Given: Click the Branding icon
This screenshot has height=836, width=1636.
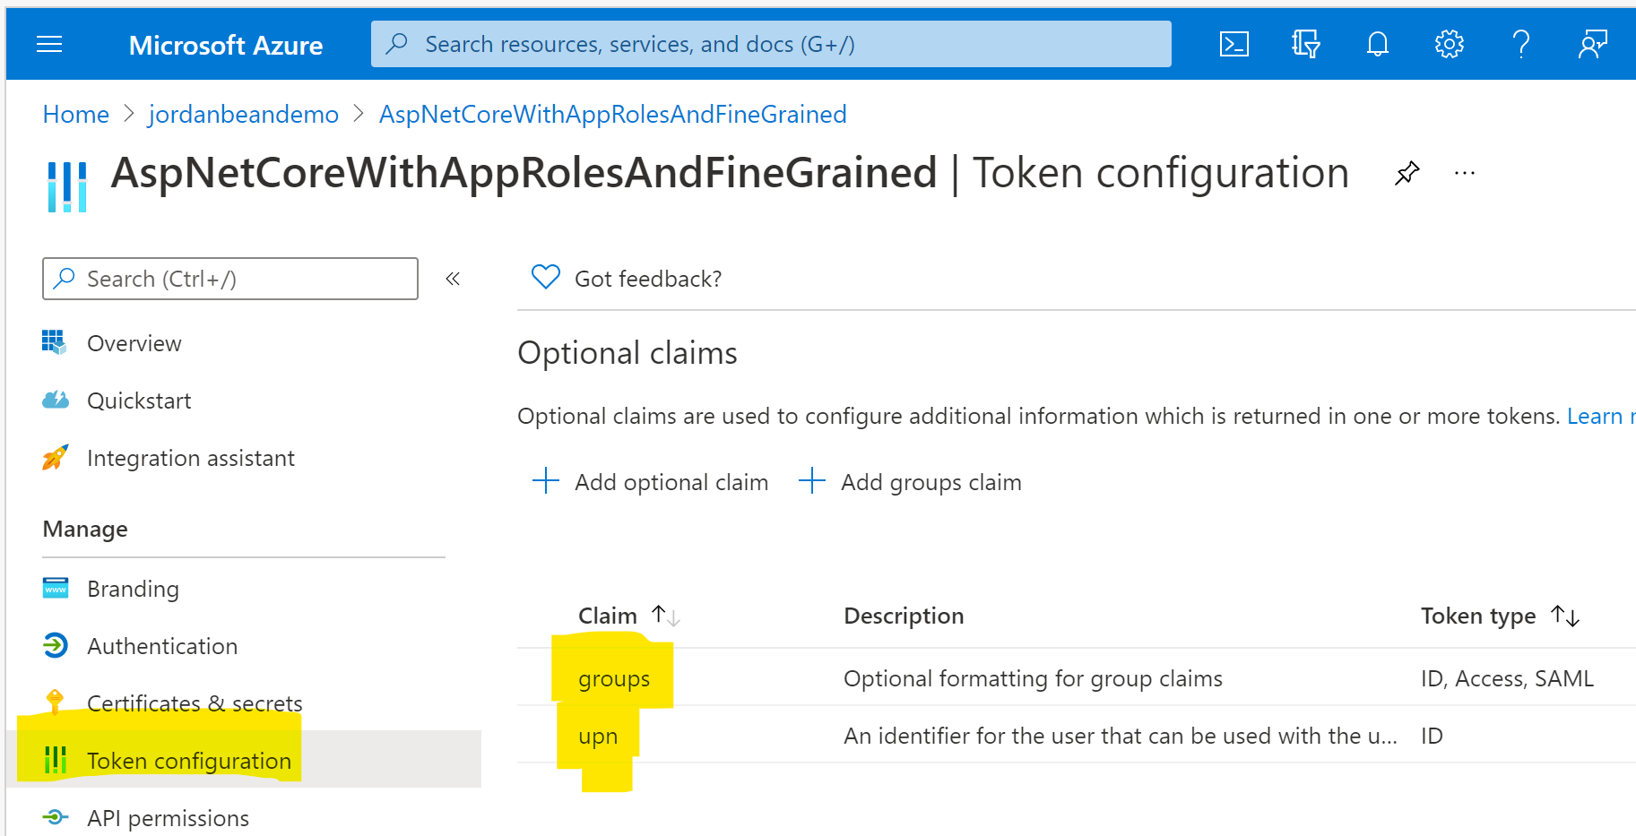Looking at the screenshot, I should tap(56, 588).
